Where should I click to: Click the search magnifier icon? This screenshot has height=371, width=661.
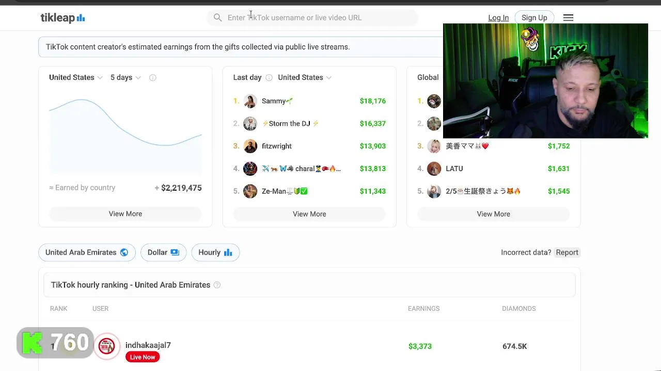pos(217,18)
